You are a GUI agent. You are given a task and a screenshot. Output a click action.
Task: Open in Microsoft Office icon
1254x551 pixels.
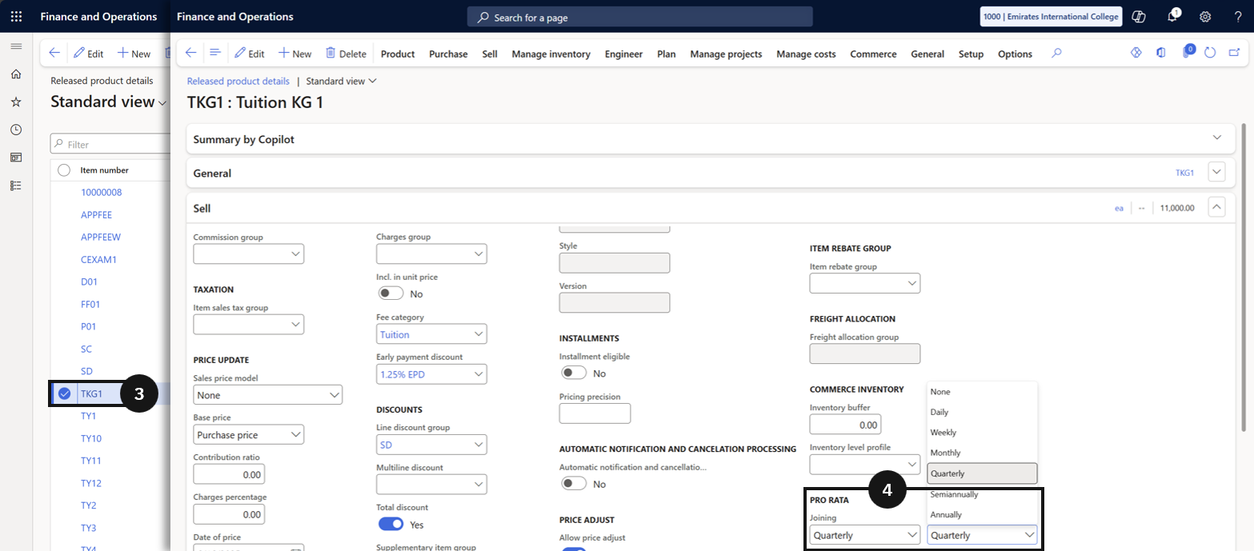coord(1160,53)
